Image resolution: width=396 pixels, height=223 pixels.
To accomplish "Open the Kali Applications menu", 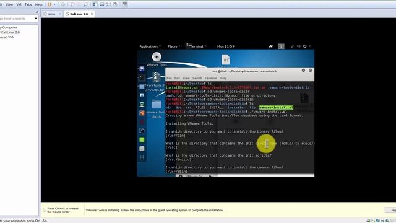I will [150, 46].
